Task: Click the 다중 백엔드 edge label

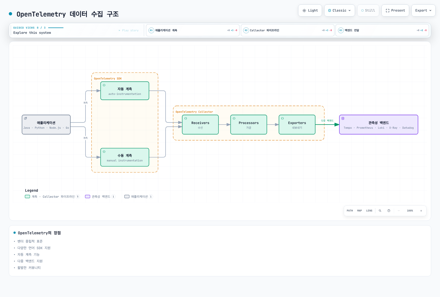Action: pyautogui.click(x=327, y=121)
